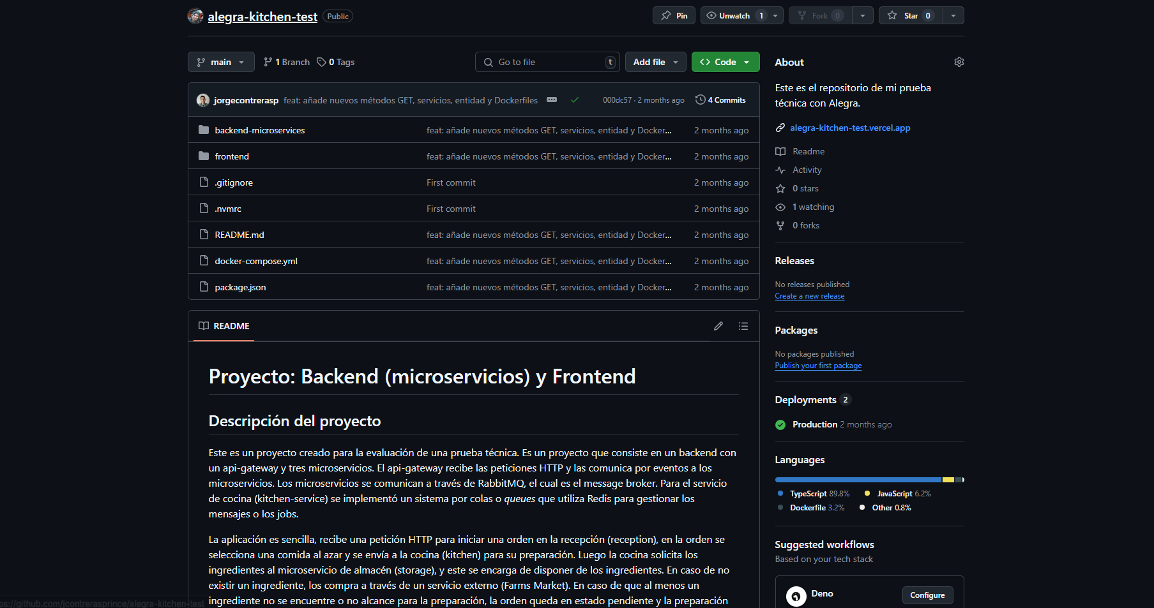The width and height of the screenshot is (1154, 608).
Task: Click file icon beside package.json
Action: pos(204,286)
